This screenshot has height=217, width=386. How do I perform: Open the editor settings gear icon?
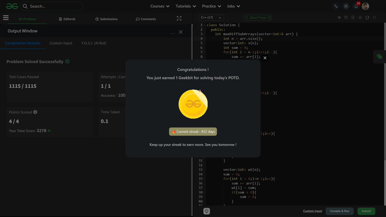pyautogui.click(x=360, y=18)
